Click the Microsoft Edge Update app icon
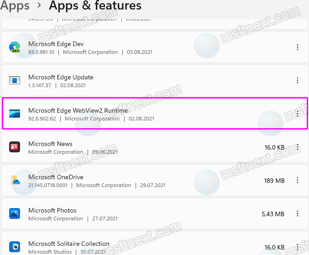 (15, 80)
